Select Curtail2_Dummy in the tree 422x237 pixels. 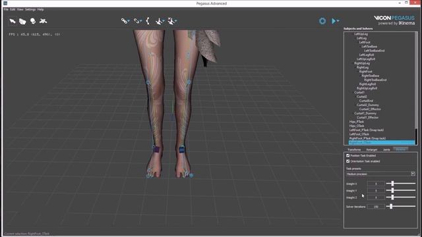[368, 105]
